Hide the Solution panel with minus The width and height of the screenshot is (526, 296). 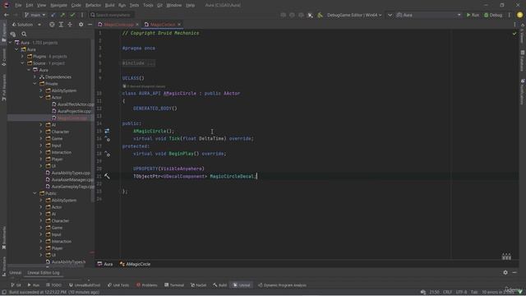click(x=90, y=25)
